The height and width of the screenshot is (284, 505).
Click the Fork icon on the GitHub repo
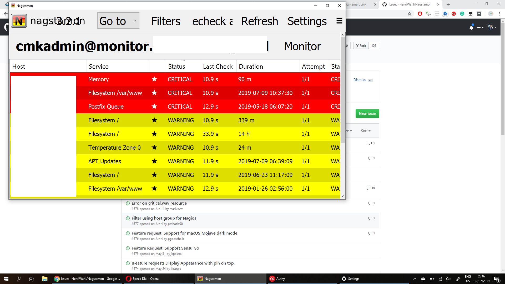click(361, 45)
